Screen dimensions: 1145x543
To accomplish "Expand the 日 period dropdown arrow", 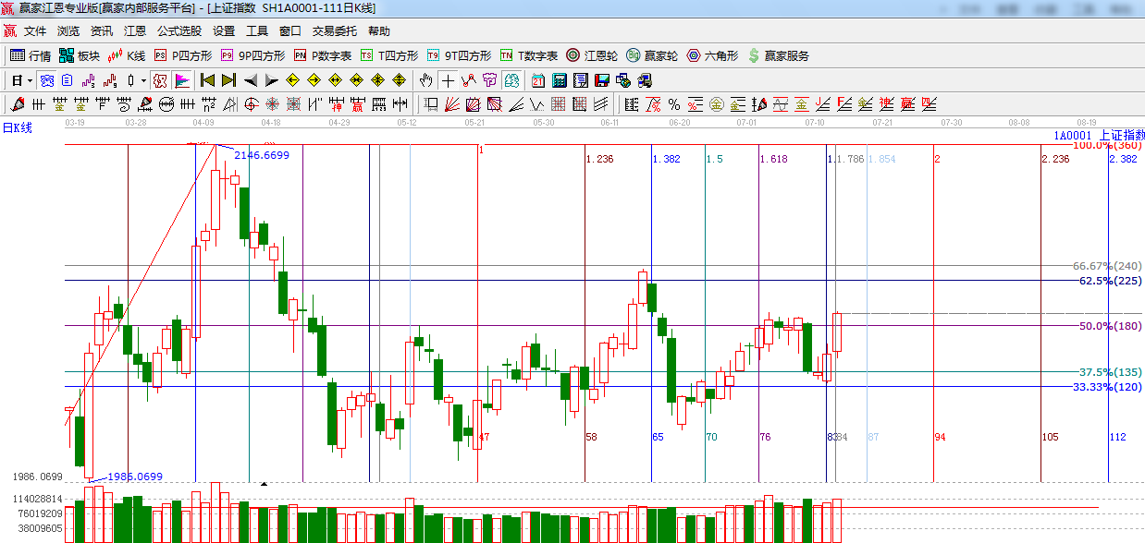I will click(30, 80).
